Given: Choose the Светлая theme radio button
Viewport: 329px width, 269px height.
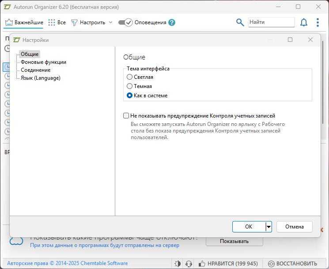Looking at the screenshot, I should tap(130, 77).
